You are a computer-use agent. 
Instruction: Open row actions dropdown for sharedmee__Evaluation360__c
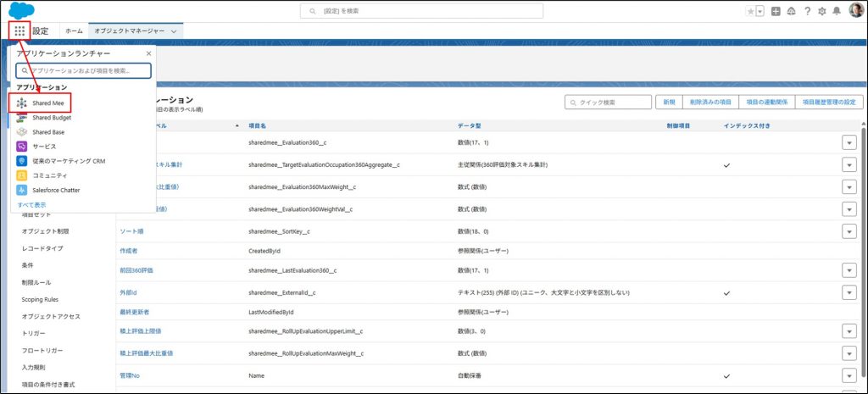(x=849, y=142)
